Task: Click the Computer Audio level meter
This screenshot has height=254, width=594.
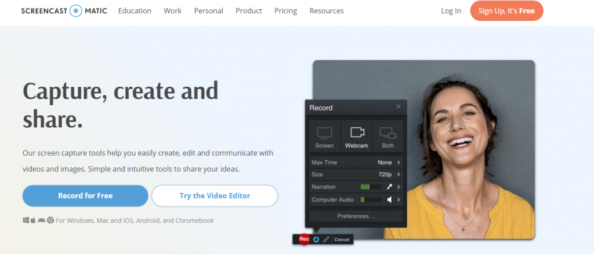Action: (x=371, y=200)
